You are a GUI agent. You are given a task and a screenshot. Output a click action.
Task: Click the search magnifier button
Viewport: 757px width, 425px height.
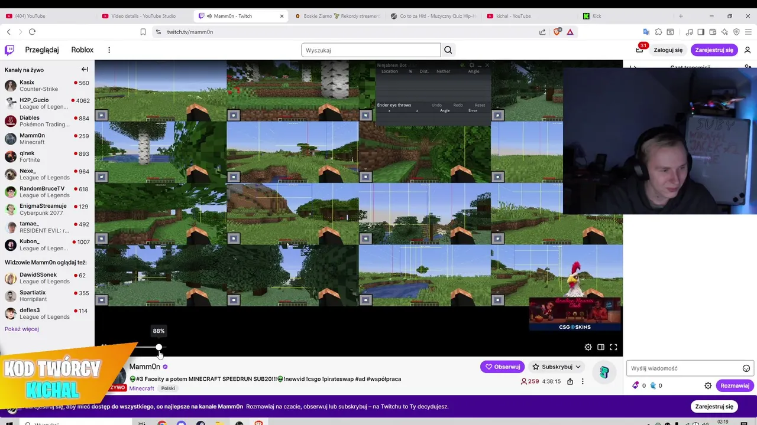[448, 50]
